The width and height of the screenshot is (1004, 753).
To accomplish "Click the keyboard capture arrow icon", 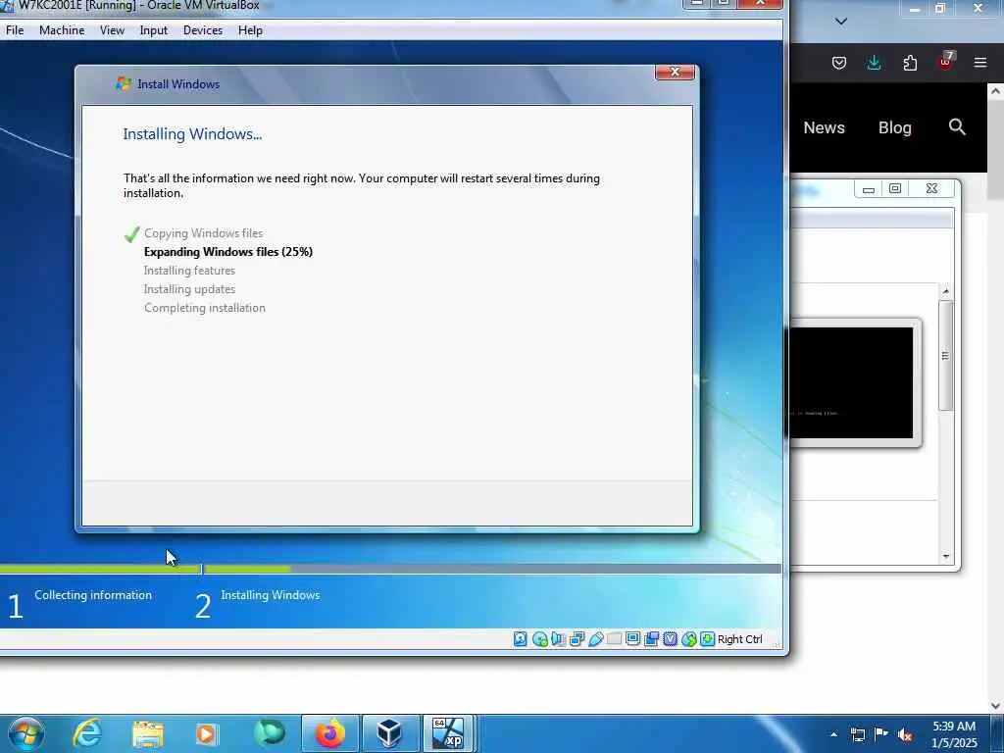I will click(707, 639).
